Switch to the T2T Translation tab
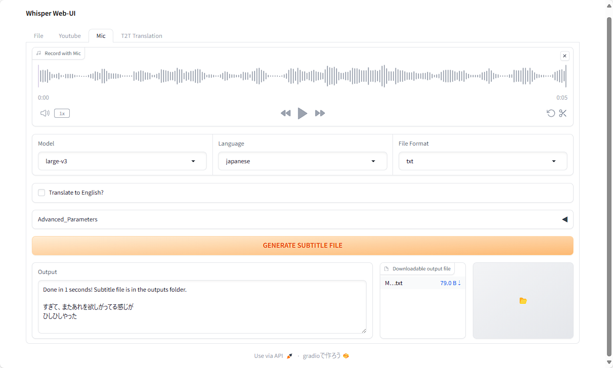Screen dimensions: 613x368 click(x=142, y=36)
